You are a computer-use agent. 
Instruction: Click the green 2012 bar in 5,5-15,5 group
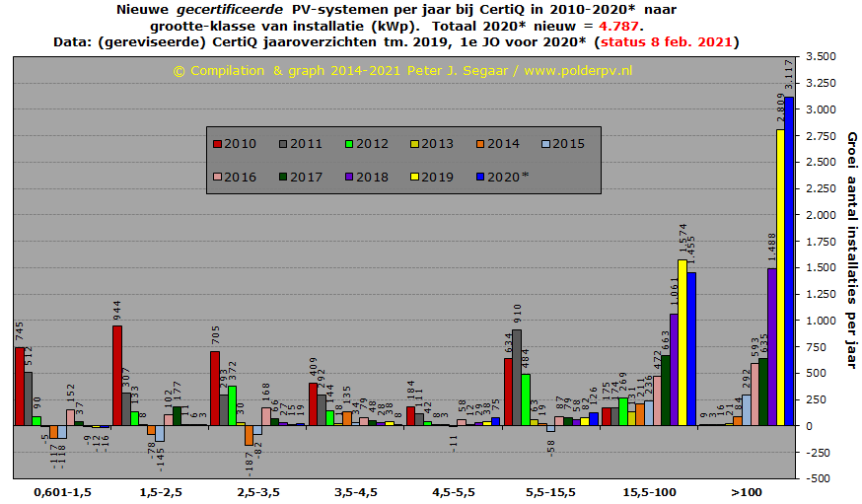(x=526, y=400)
